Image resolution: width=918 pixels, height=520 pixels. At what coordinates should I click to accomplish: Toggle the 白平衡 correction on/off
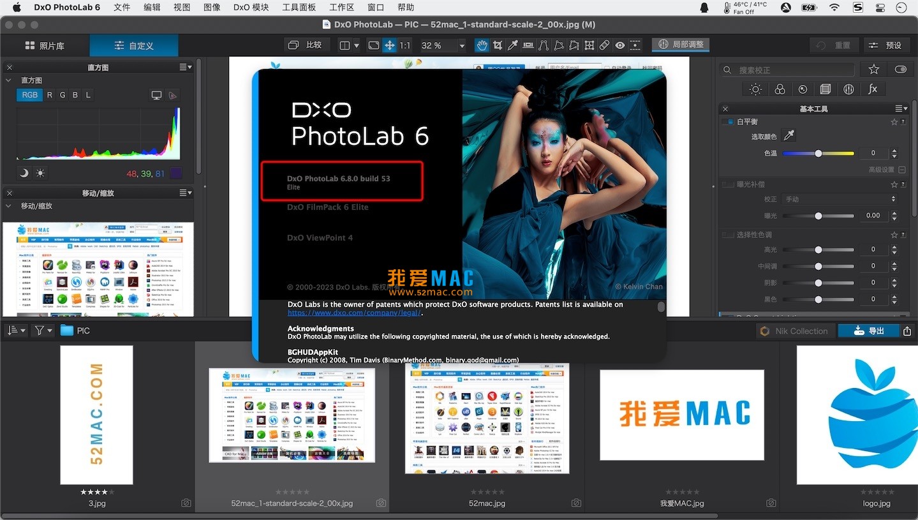(727, 121)
